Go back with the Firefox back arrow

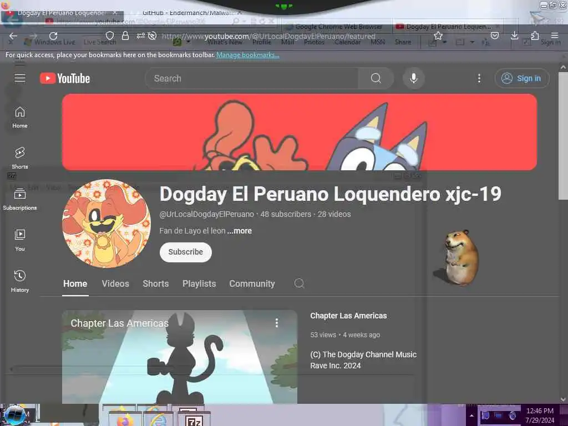(x=13, y=36)
